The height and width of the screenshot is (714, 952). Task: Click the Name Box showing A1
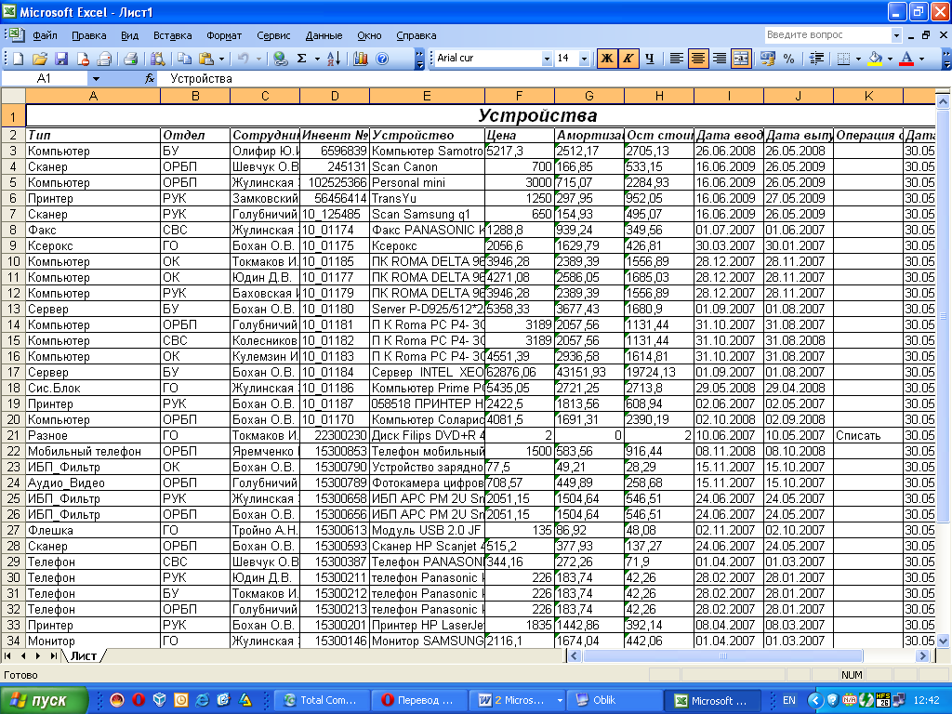point(45,78)
